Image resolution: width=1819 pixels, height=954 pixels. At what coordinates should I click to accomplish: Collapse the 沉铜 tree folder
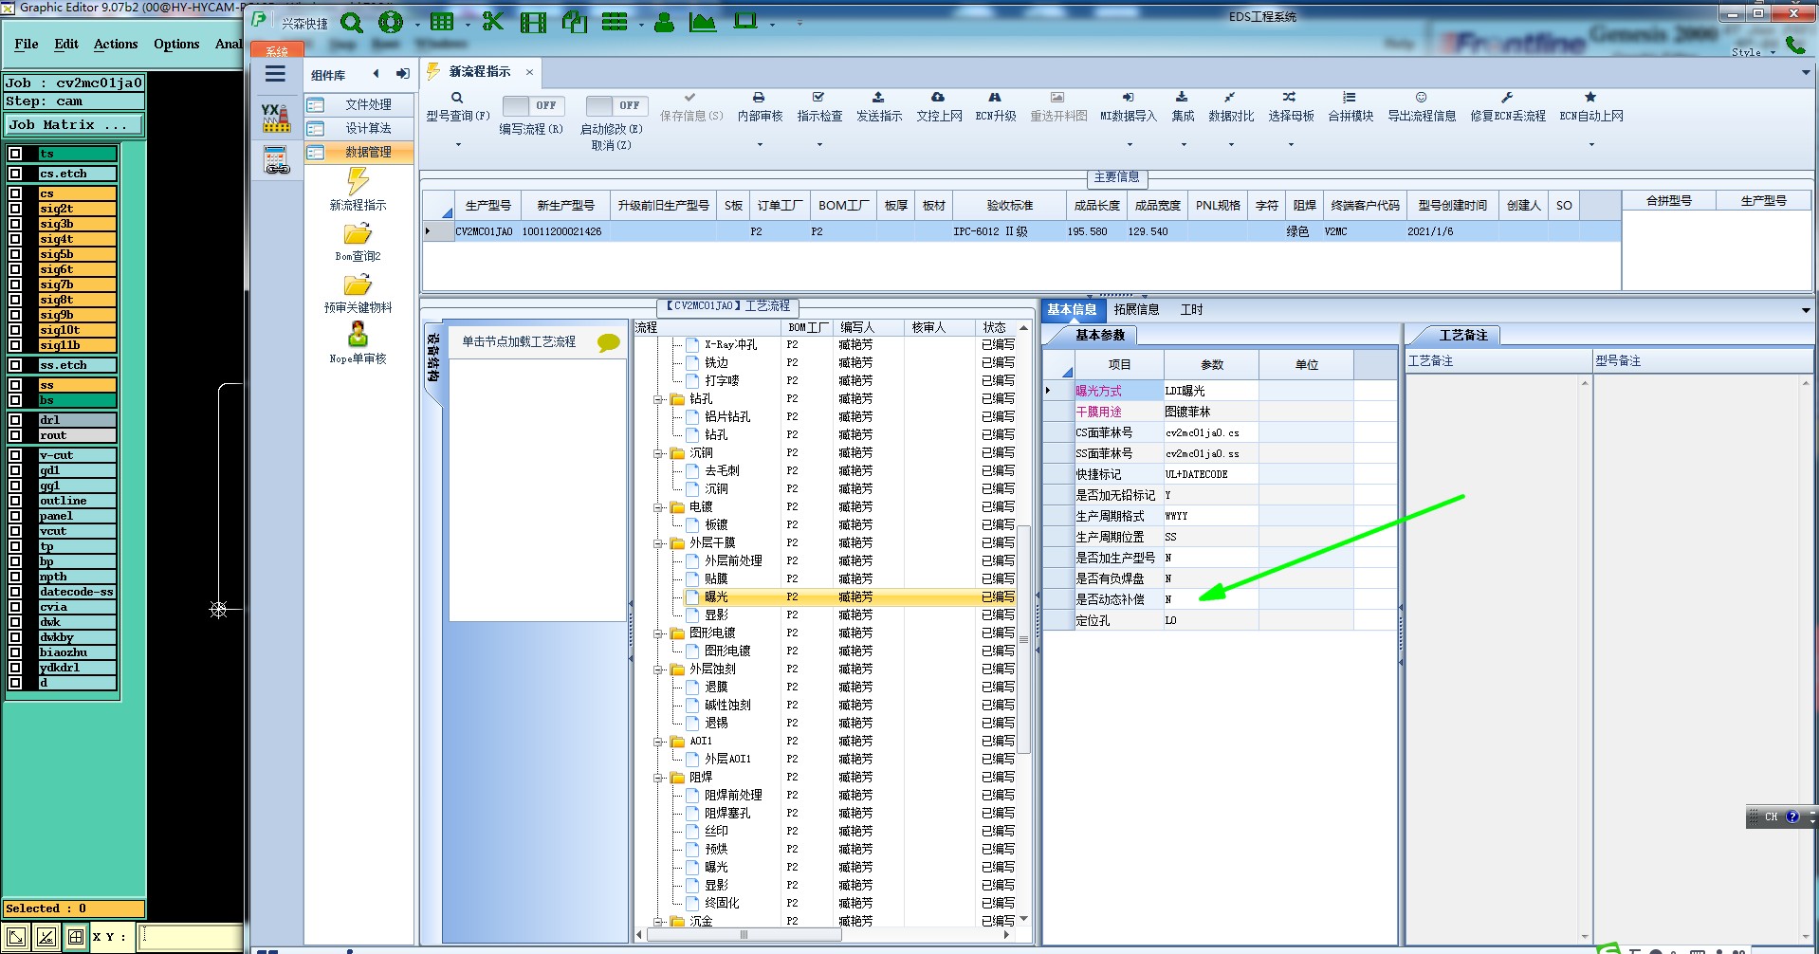pos(658,453)
